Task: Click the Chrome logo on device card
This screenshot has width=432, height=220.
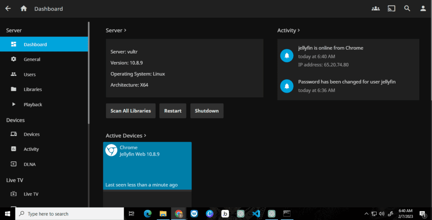Action: coord(111,150)
